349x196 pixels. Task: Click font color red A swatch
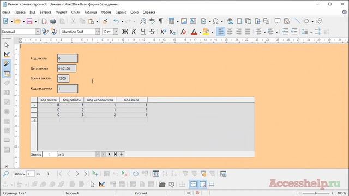click(194, 32)
